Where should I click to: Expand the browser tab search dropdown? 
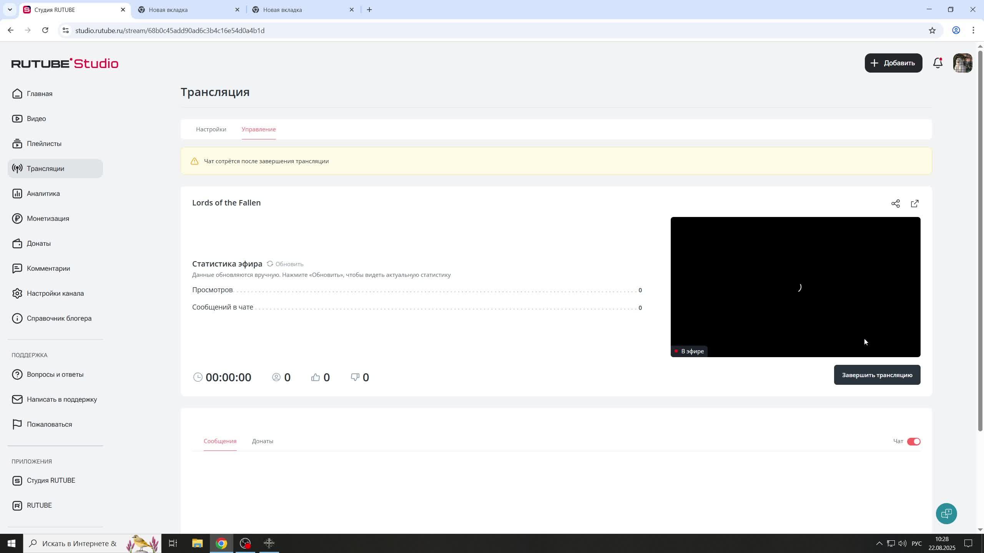point(10,10)
